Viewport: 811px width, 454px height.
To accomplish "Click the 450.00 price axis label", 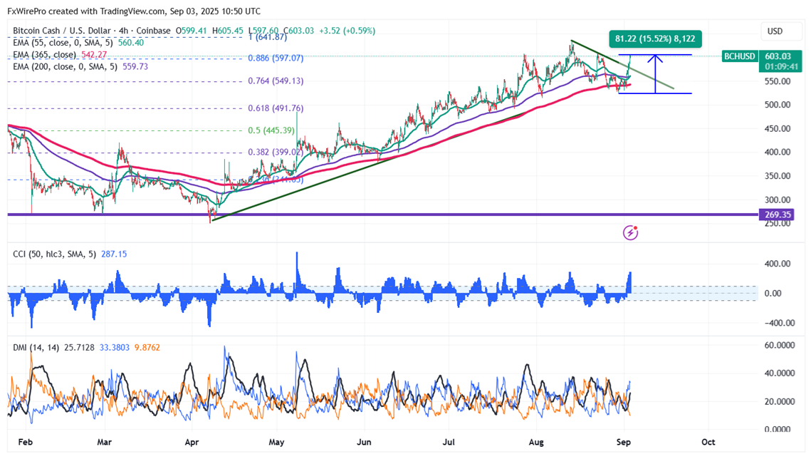I will 778,128.
